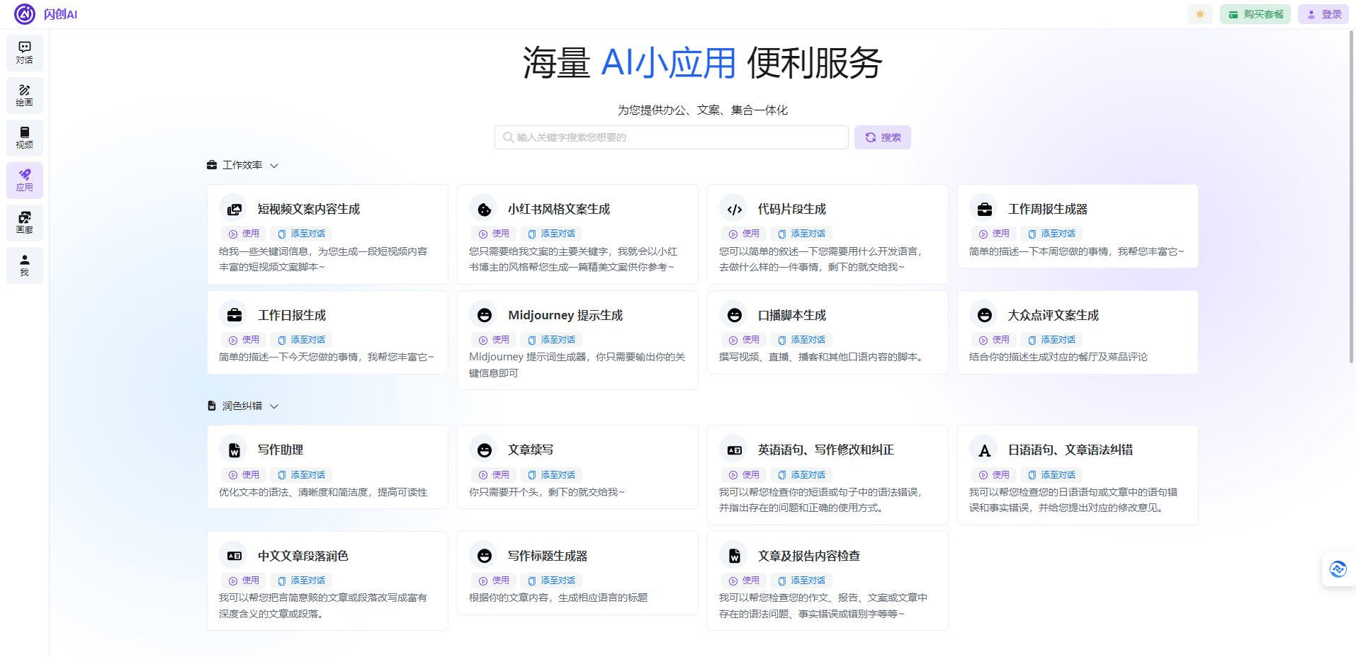Open the 我 profile section
Viewport: 1356px width, 657px height.
[24, 265]
